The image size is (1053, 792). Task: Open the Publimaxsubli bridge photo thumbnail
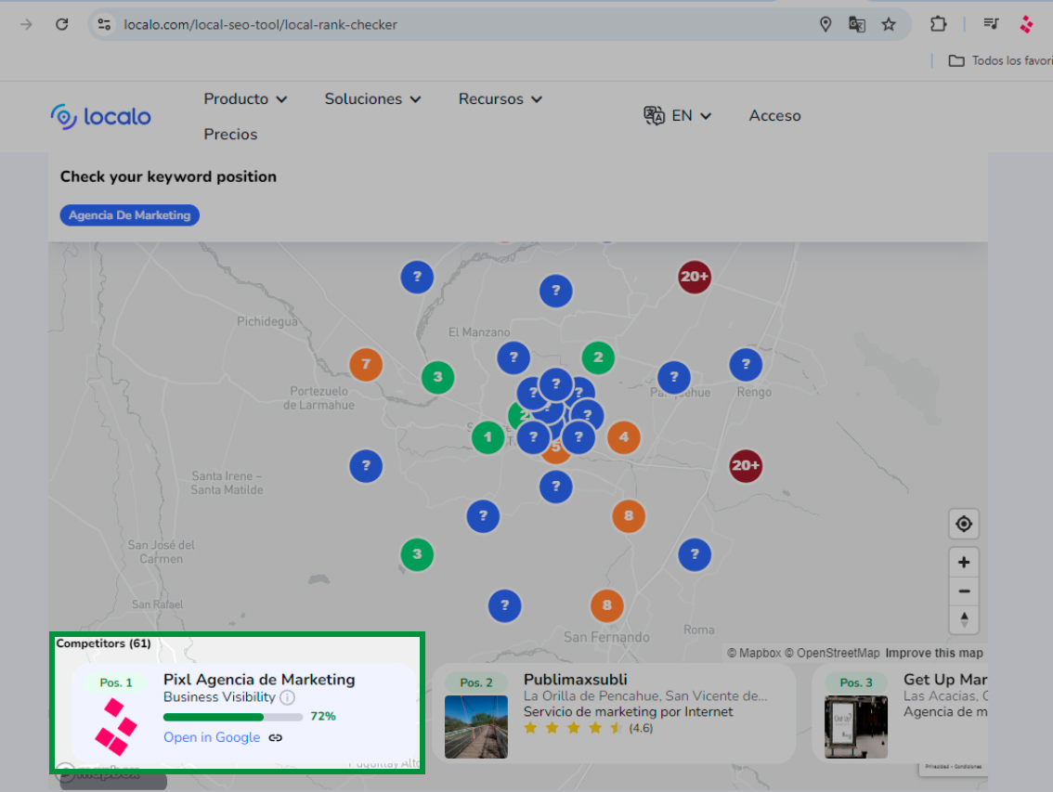(476, 727)
